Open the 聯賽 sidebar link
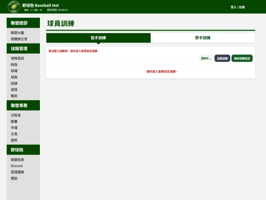The height and width of the screenshot is (200, 266). coord(14,121)
